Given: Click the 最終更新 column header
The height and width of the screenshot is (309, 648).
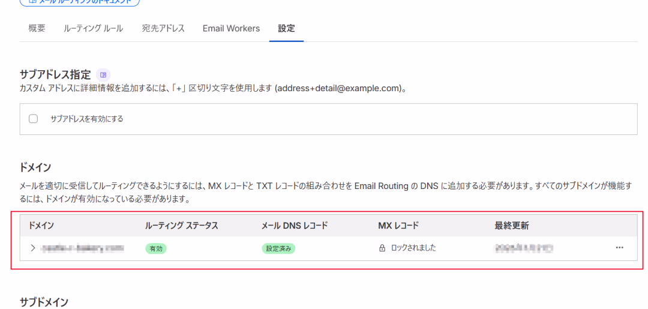Looking at the screenshot, I should click(x=512, y=226).
